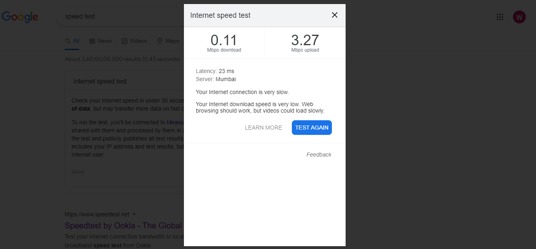Go to Google home via logo
Image resolution: width=536 pixels, height=249 pixels.
coord(20,17)
